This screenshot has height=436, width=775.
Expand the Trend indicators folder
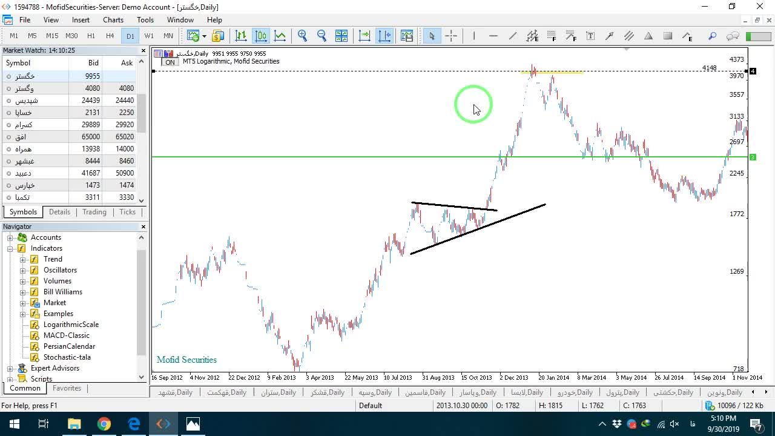click(23, 259)
